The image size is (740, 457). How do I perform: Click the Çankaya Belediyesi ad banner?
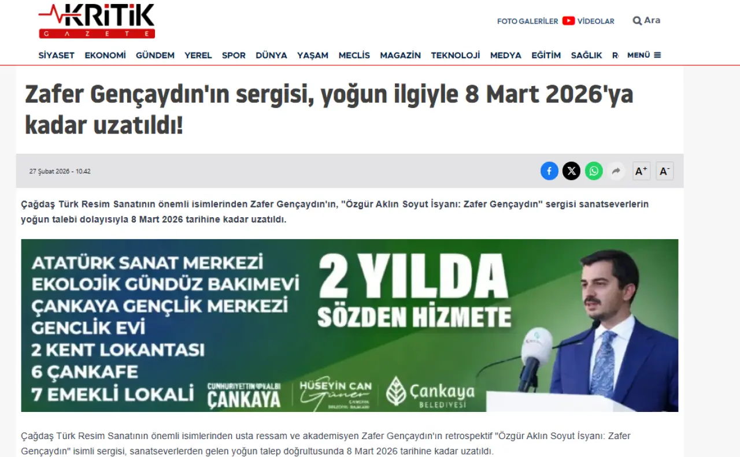(x=350, y=325)
